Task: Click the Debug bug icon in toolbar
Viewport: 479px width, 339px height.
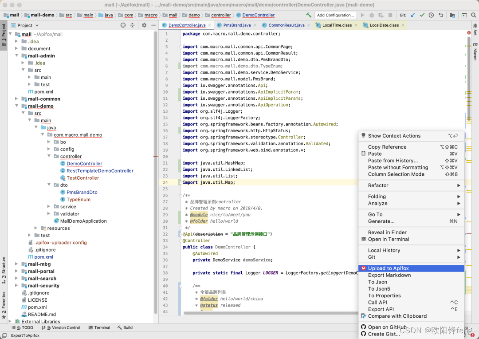Action: click(x=372, y=15)
